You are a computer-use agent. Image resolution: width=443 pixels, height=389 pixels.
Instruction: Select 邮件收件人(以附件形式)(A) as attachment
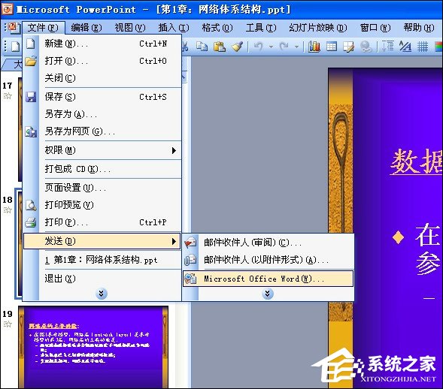pyautogui.click(x=268, y=260)
